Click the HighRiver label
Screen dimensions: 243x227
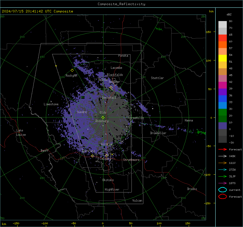pos(112,189)
